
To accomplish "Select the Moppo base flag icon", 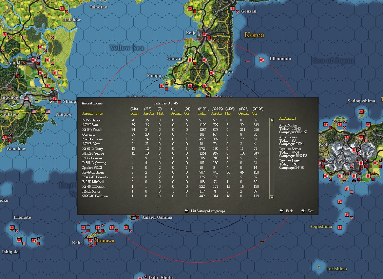I will click(x=161, y=86).
